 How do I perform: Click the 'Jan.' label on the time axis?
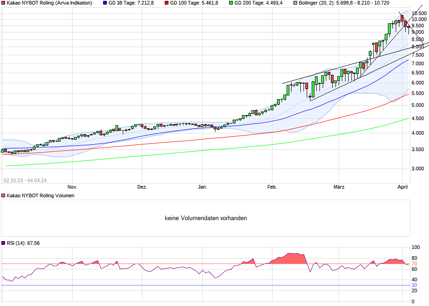tap(203, 187)
